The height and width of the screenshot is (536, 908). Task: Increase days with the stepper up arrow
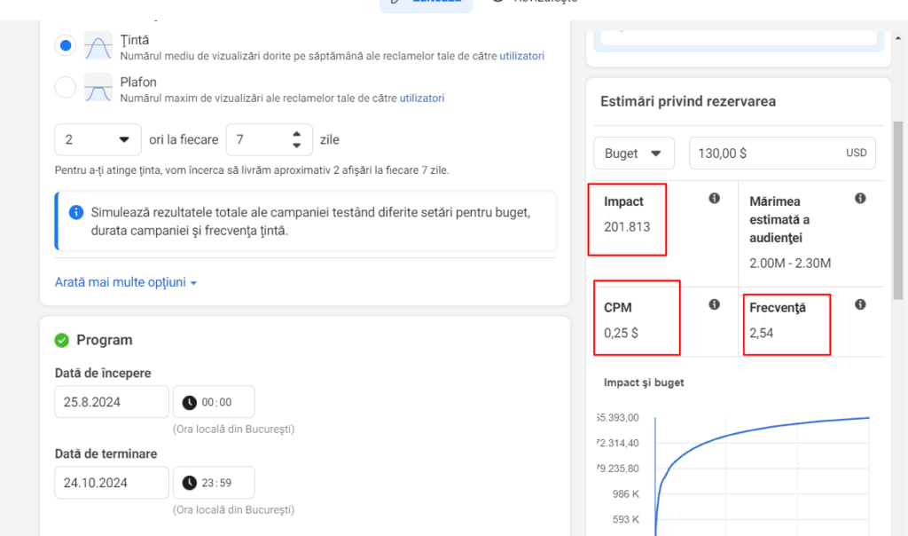click(x=296, y=134)
